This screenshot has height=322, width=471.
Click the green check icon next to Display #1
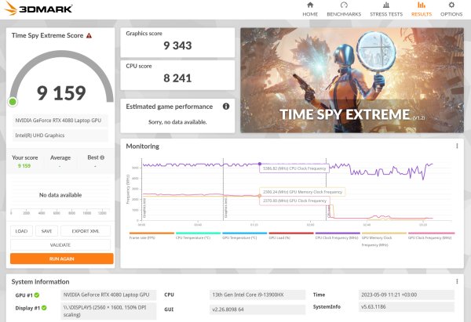(44, 308)
